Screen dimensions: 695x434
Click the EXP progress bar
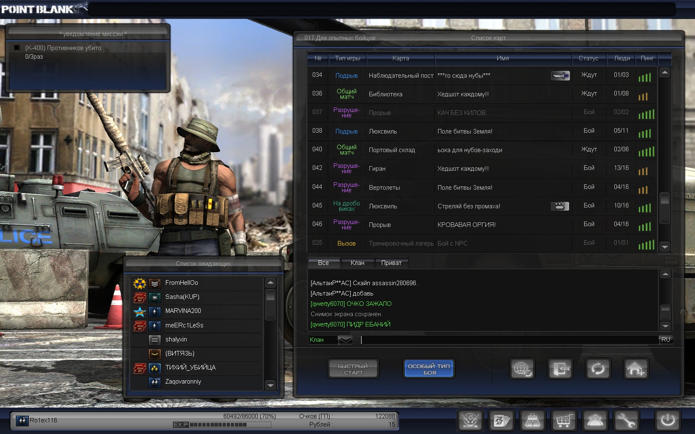point(222,424)
